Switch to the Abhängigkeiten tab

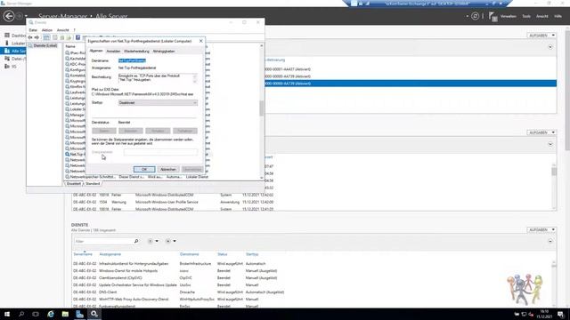click(x=164, y=52)
